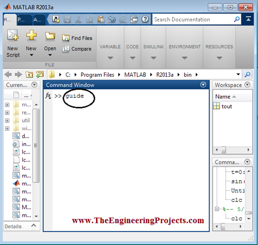Viewport: 258px width, 245px height.
Task: Click Undo arrow in quick access toolbar
Action: coord(112,19)
